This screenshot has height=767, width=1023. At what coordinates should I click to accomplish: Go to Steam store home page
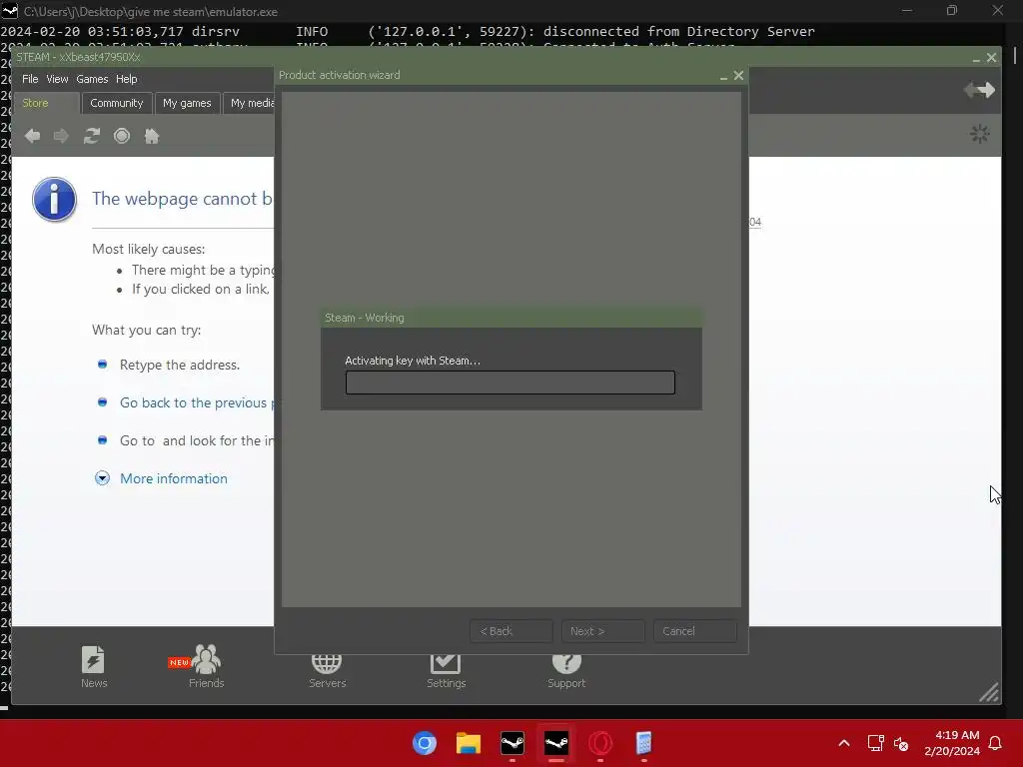[152, 136]
